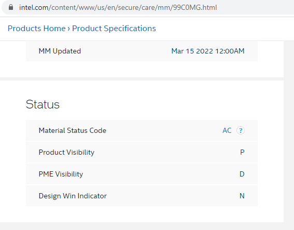This screenshot has width=294, height=230.
Task: Click the Design Win Indicator label
Action: click(73, 196)
